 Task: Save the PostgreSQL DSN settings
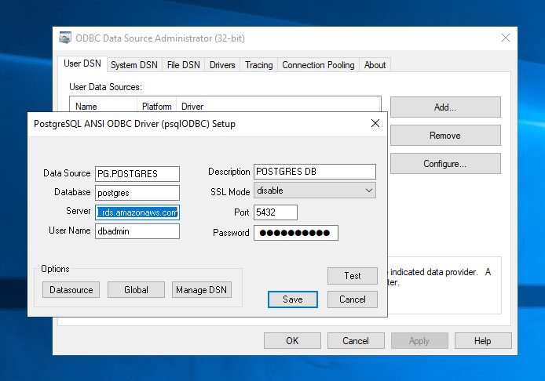(292, 299)
